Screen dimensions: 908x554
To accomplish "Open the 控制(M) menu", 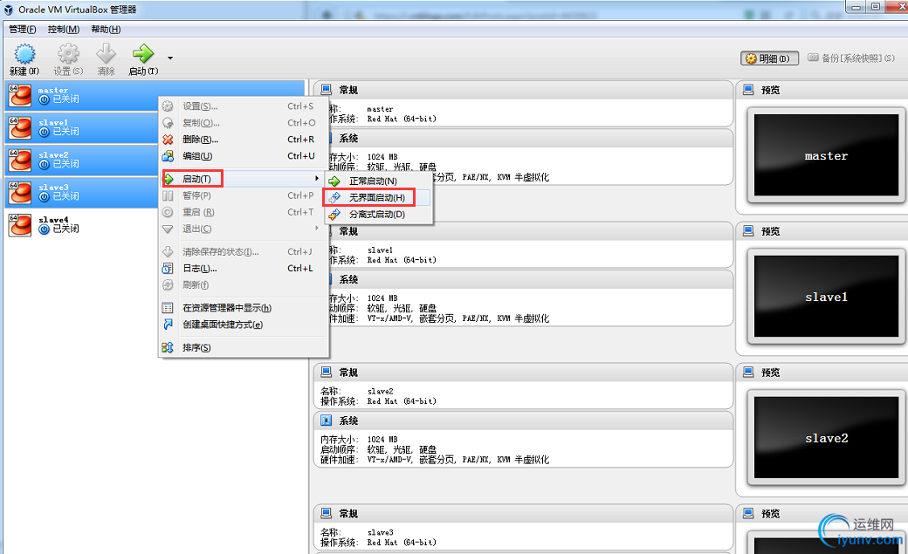I will [x=64, y=29].
